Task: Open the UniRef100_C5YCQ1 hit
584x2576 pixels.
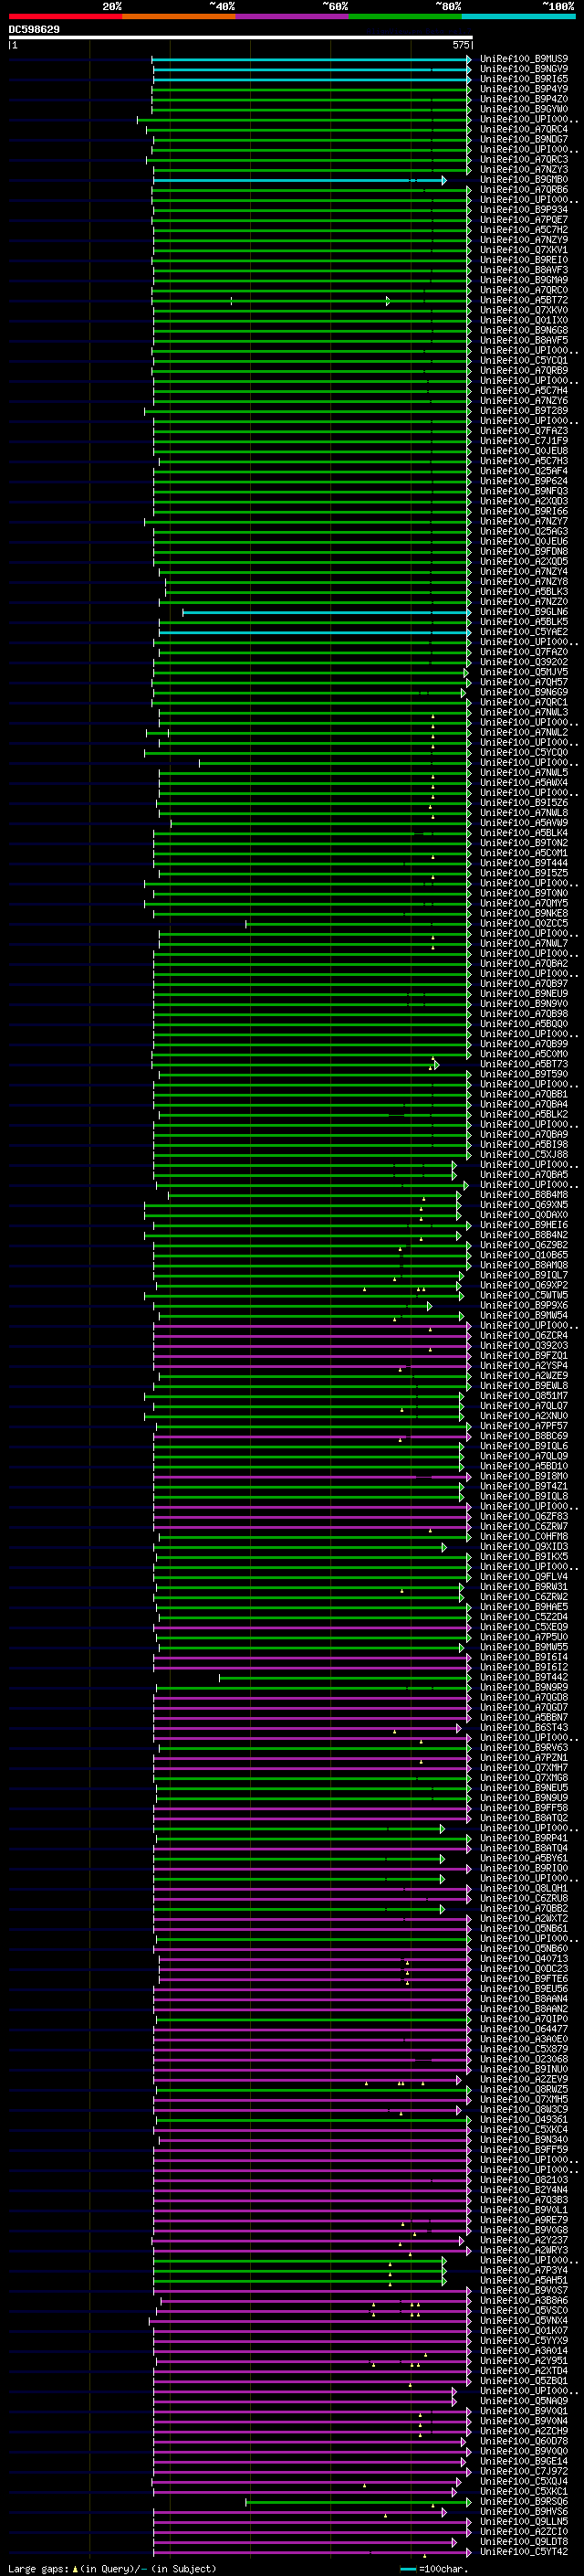Action: [524, 361]
